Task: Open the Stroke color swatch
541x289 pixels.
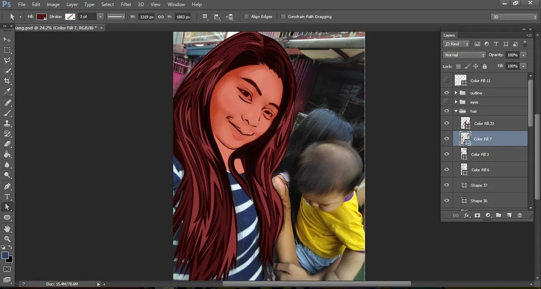Action: 70,17
